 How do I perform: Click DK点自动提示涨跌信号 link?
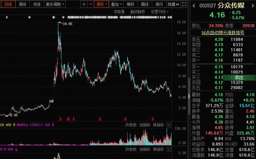(223, 33)
